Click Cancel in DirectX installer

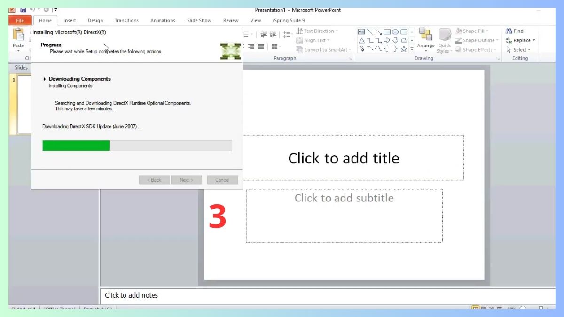pos(222,180)
